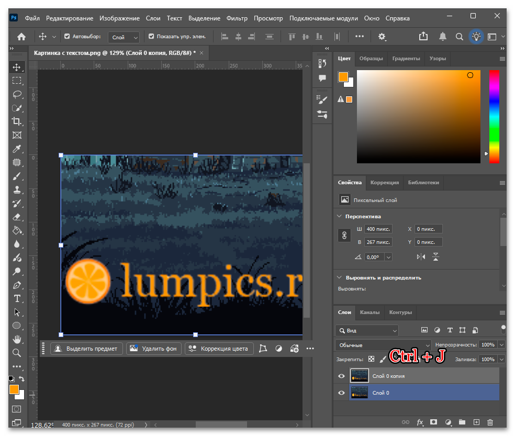Click the Ш width input field
The width and height of the screenshot is (515, 436).
click(378, 229)
